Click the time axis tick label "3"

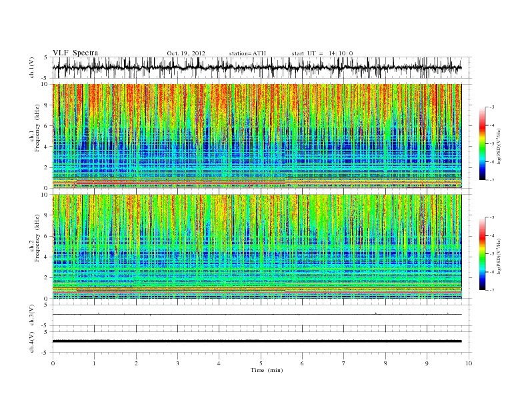[x=177, y=363]
